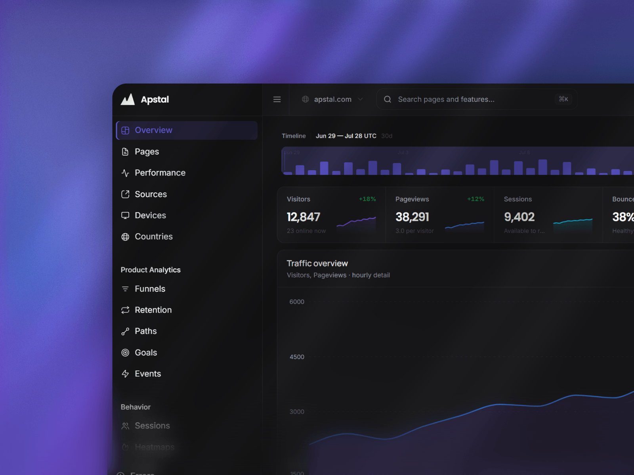Open Funnels via its filter icon
This screenshot has width=634, height=475.
pos(125,289)
